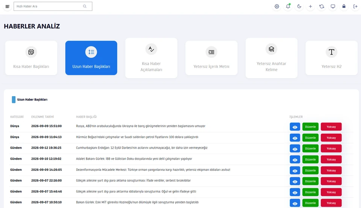Viewport: 361px width, 208px height.
Task: View the Cumhurbaşkanı Erdoğan 12 Eylül news (eye)
Action: (x=295, y=149)
